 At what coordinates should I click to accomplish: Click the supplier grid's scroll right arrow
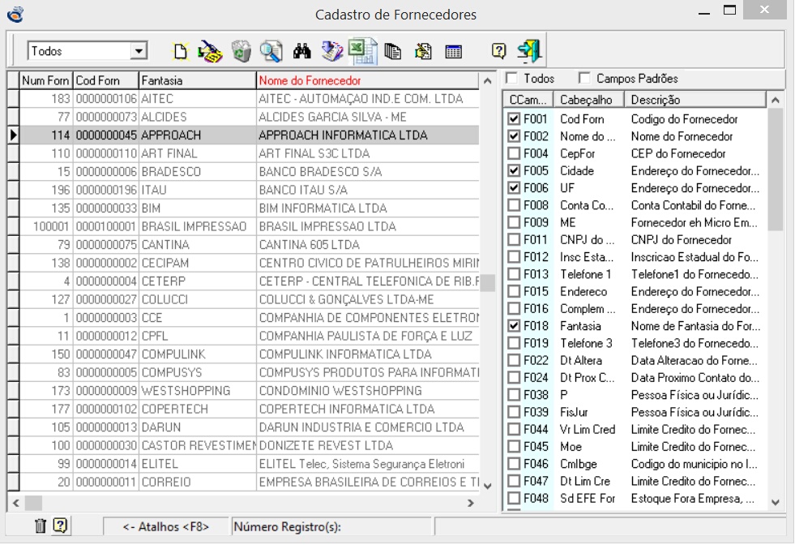(x=471, y=503)
